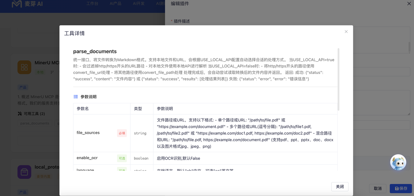This screenshot has height=196, width=414.
Task: Select the parse_documents tool tag
Action: [35, 123]
